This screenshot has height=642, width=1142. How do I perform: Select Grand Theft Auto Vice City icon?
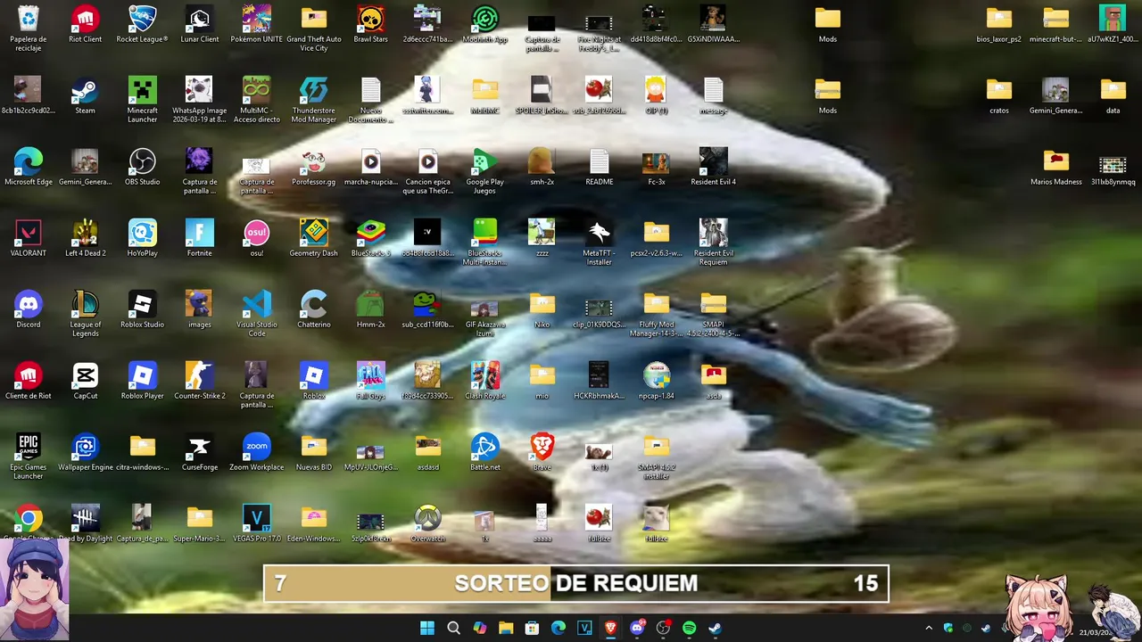pos(313,28)
